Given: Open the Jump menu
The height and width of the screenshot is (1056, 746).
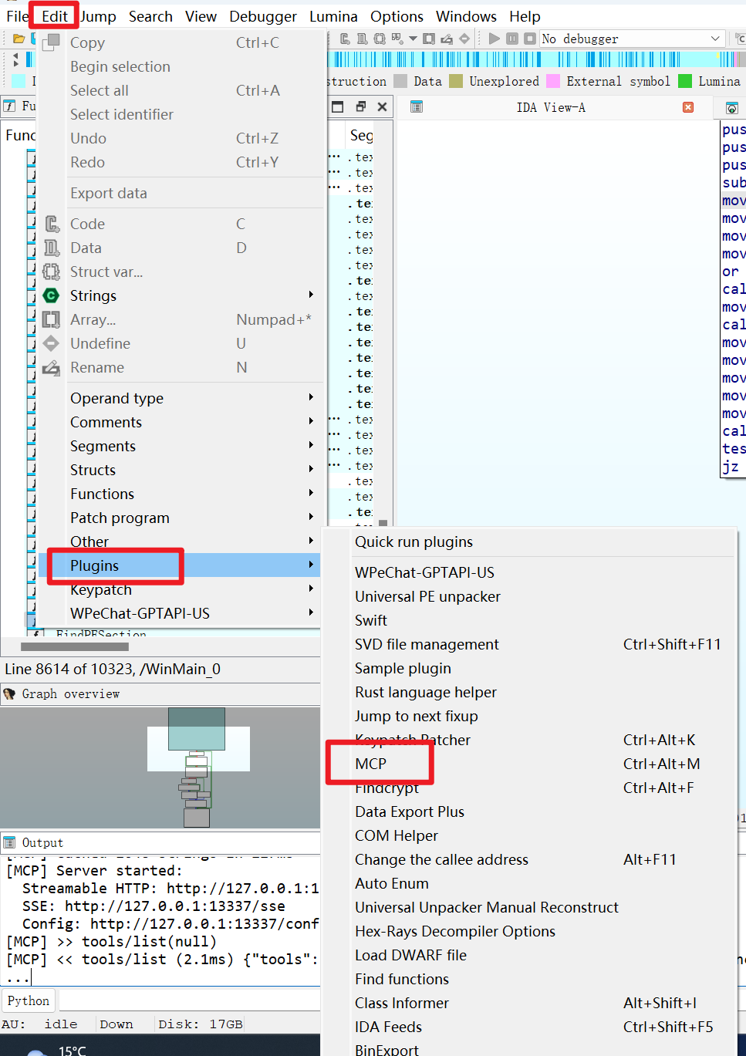Looking at the screenshot, I should point(98,16).
